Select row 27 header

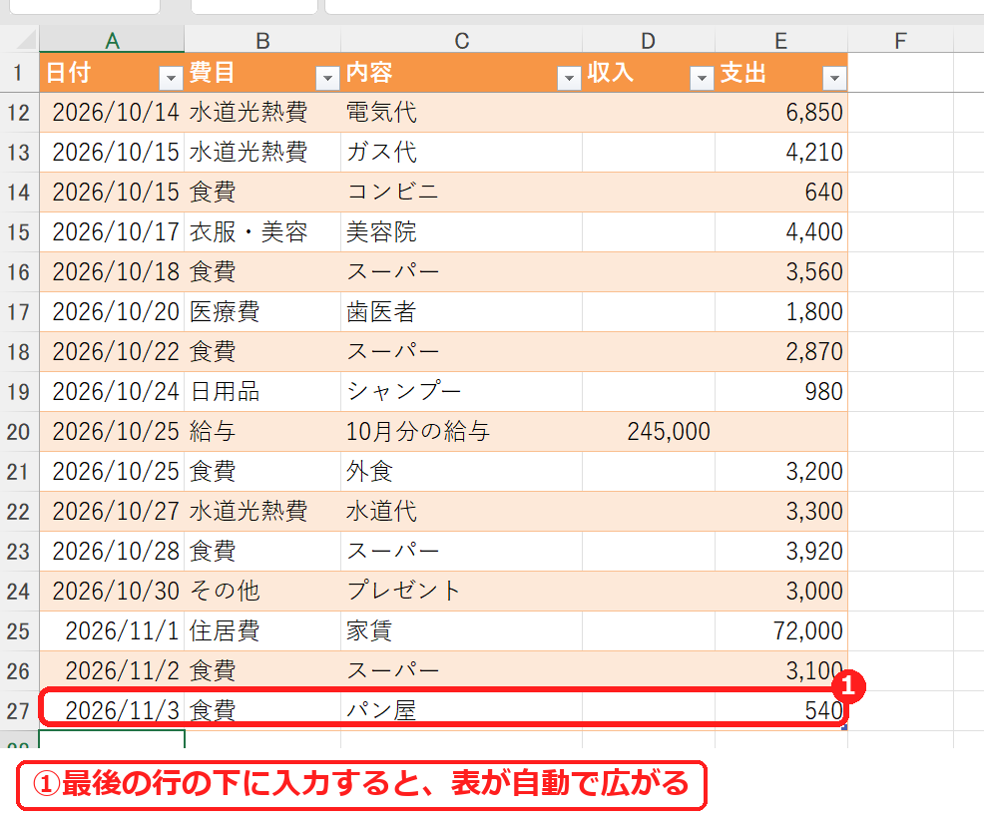tap(19, 710)
